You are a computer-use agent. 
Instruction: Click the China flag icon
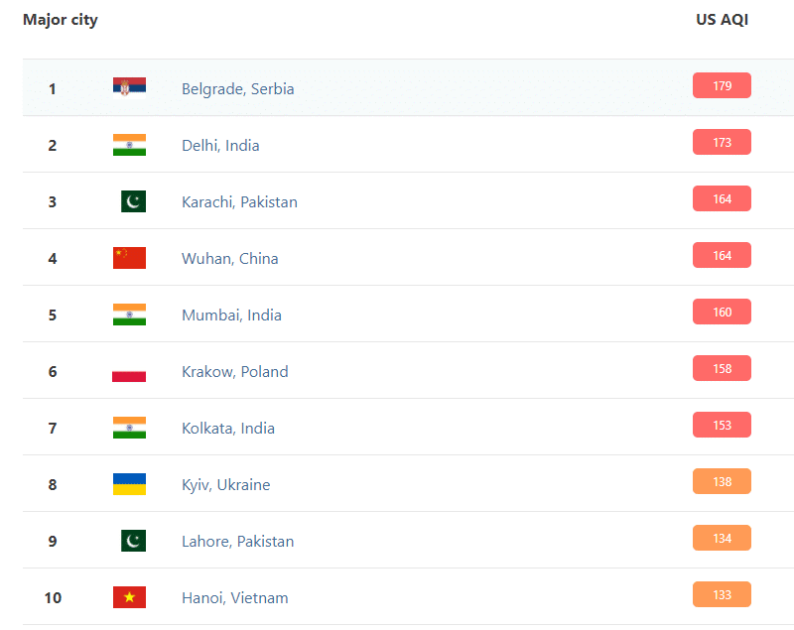coord(129,258)
